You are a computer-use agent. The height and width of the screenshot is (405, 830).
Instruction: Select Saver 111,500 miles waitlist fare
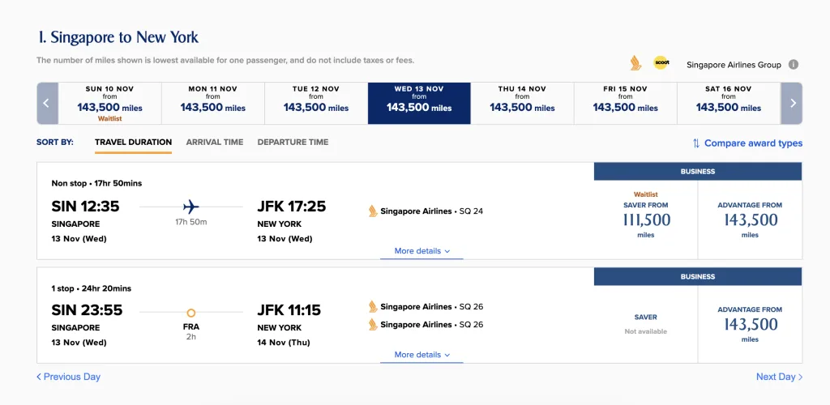[645, 219]
